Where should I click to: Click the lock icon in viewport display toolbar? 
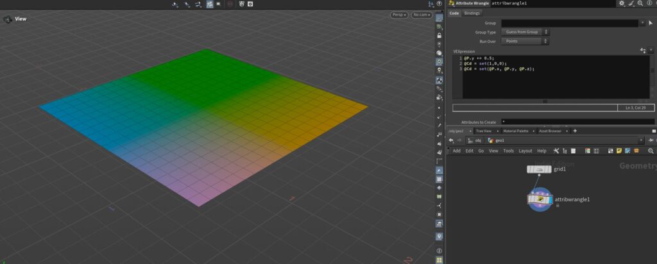point(439,35)
